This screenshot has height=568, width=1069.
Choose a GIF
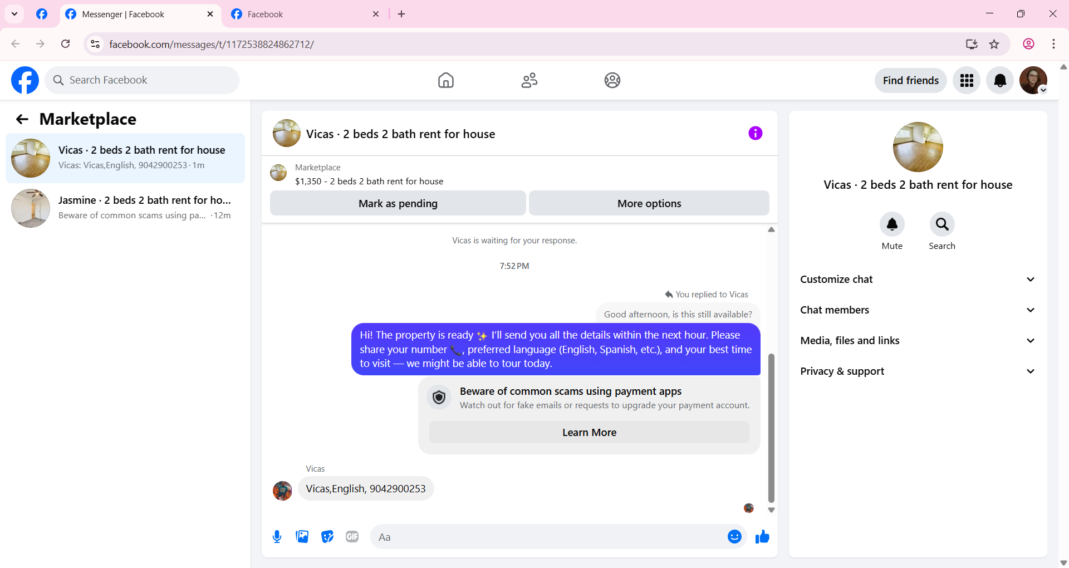click(x=352, y=537)
